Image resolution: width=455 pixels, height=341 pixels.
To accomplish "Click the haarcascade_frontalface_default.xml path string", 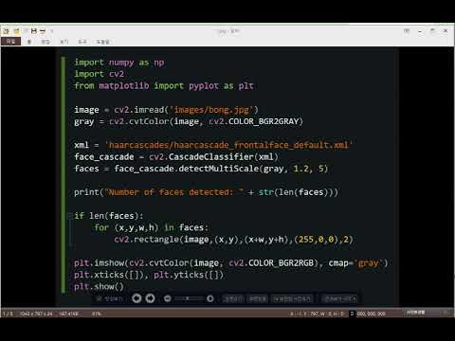I will [228, 145].
